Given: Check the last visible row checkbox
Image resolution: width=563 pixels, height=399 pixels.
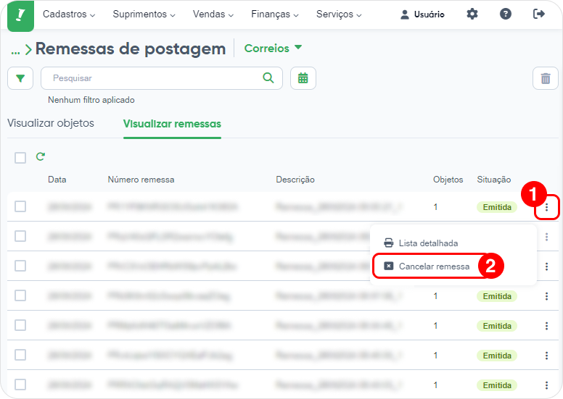Looking at the screenshot, I should (20, 385).
